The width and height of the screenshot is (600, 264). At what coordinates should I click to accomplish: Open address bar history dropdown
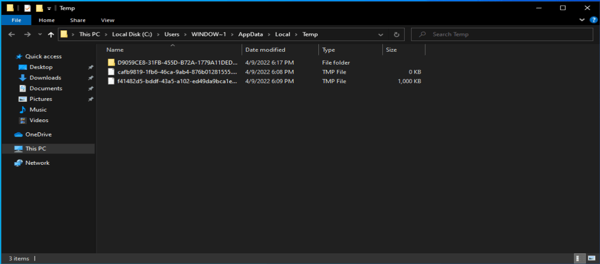(x=381, y=35)
